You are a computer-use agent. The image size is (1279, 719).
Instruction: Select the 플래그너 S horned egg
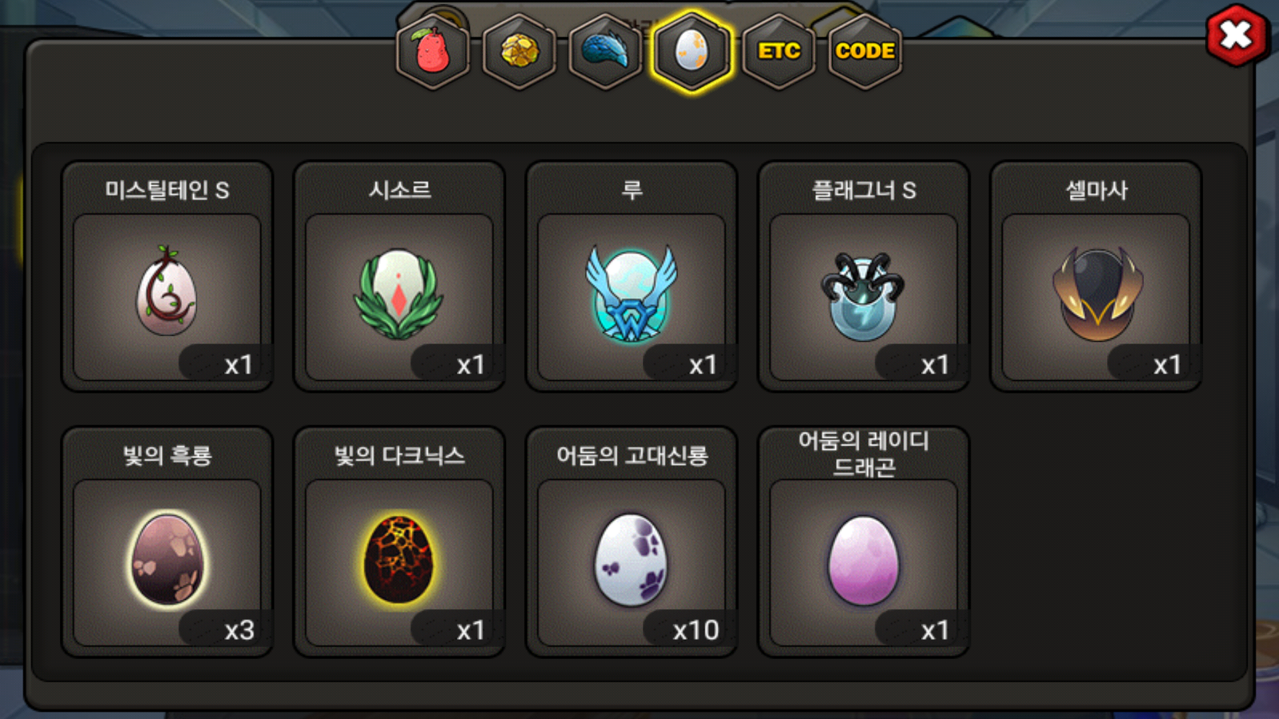pyautogui.click(x=864, y=297)
